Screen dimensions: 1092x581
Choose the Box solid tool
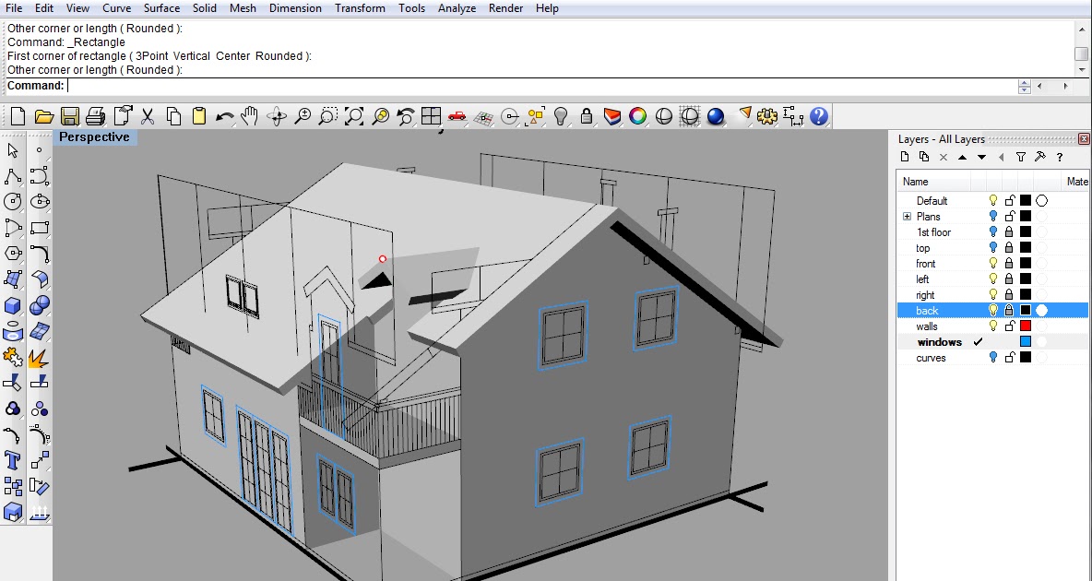click(x=13, y=306)
